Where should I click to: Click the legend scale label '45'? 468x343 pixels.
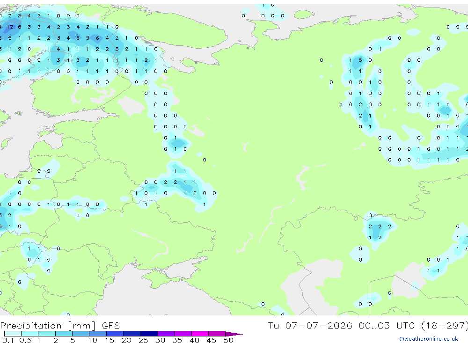[x=212, y=340]
